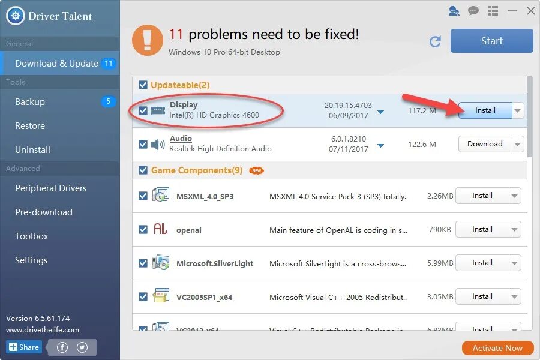Screen dimensions: 540x360
Task: Click the Share button
Action: click(x=24, y=347)
